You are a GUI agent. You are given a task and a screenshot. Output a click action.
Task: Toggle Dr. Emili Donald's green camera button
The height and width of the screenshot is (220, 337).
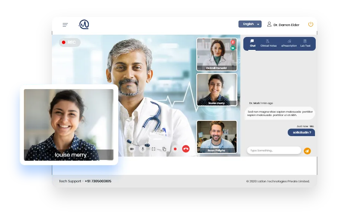click(233, 48)
